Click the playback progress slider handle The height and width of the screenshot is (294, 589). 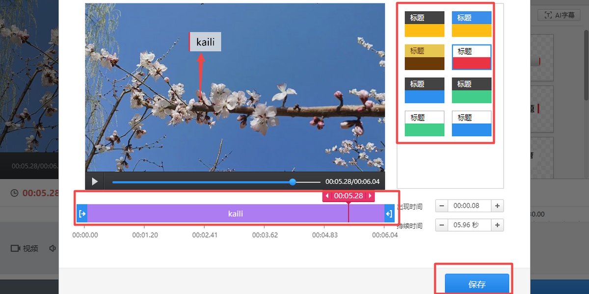point(293,182)
